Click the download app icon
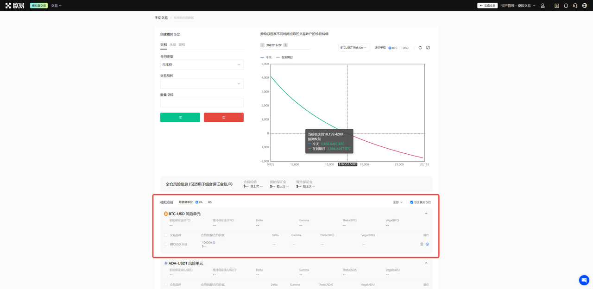593x289 pixels. point(556,6)
